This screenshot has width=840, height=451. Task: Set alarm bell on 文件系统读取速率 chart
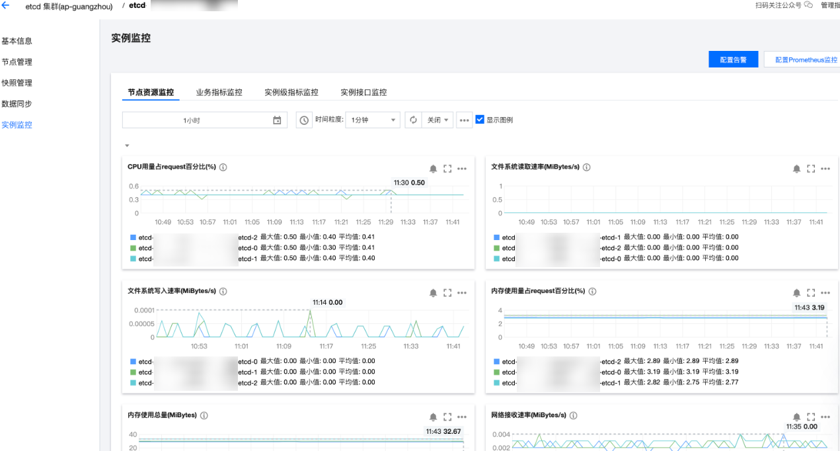[x=797, y=169]
